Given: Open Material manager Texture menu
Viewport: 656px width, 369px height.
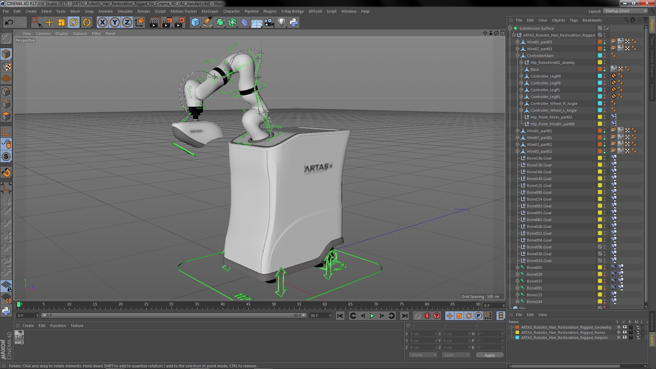Looking at the screenshot, I should coord(77,326).
